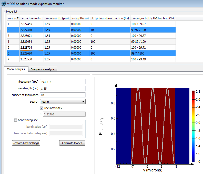Viewport: 203px width, 174px height.
Task: Sort by 'effective index' column header
Action: coord(32,18)
